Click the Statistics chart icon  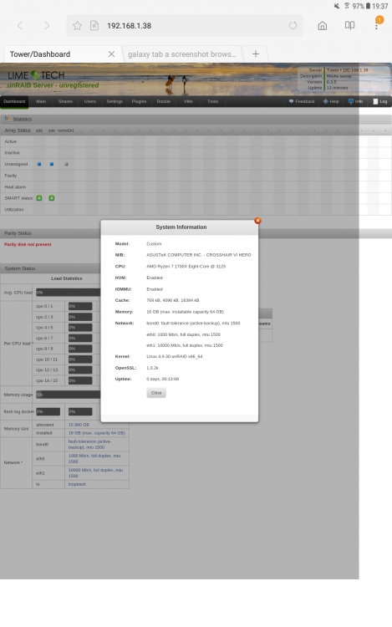8,119
